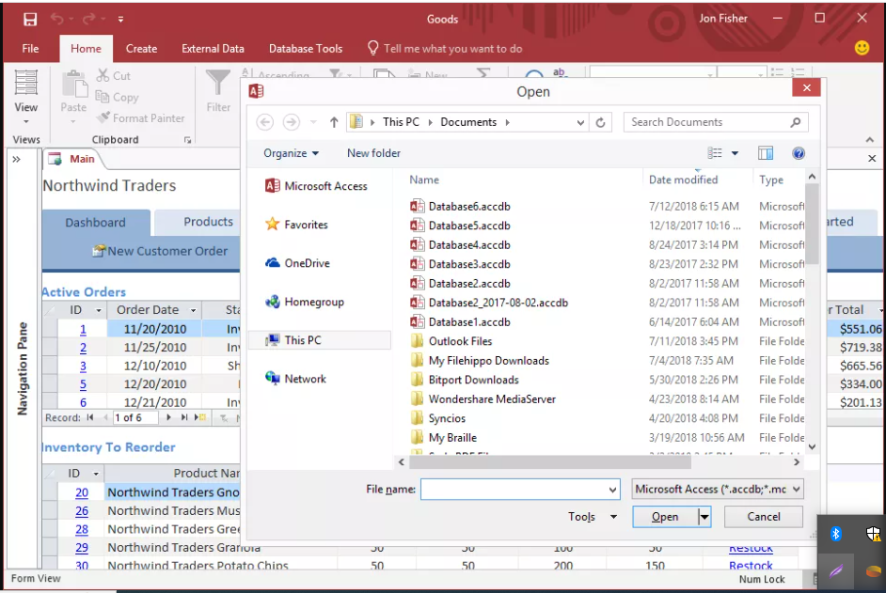886x593 pixels.
Task: Open the Products tab in Northwind form
Action: tap(209, 222)
